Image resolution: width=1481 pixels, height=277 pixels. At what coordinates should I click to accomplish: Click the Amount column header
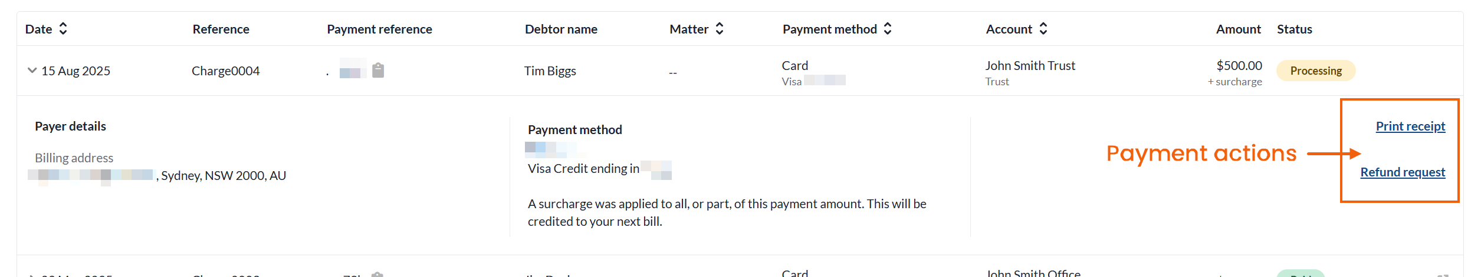pyautogui.click(x=1237, y=29)
